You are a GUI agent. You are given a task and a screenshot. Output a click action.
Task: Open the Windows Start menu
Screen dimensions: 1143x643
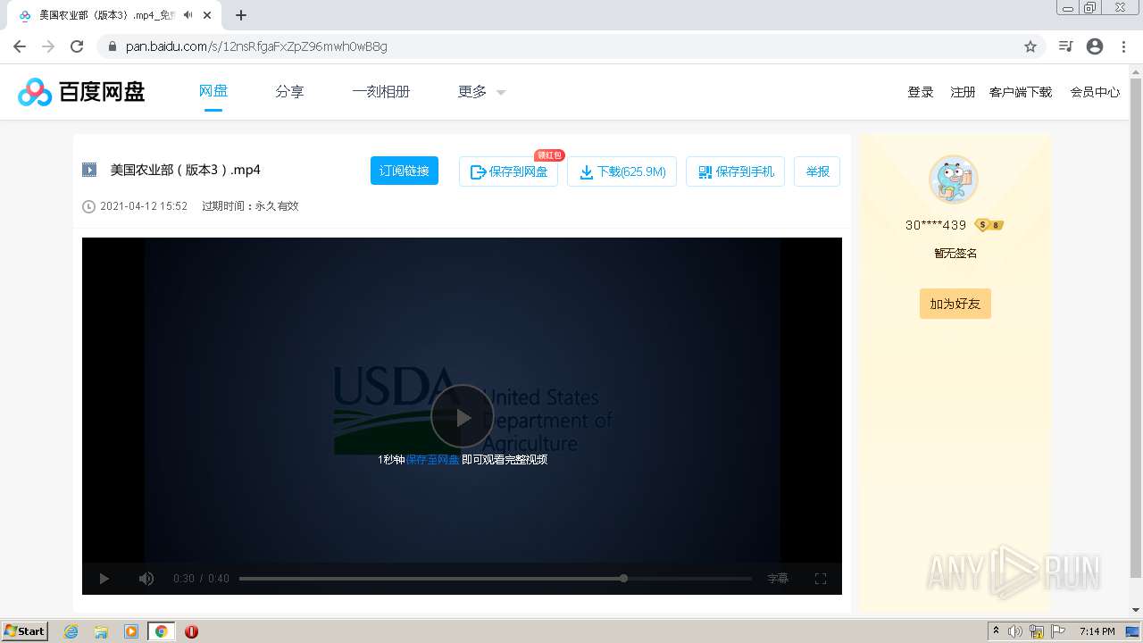coord(25,631)
